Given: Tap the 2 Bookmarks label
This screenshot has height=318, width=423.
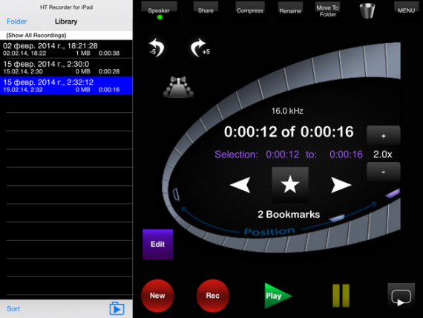Looking at the screenshot, I should [289, 214].
